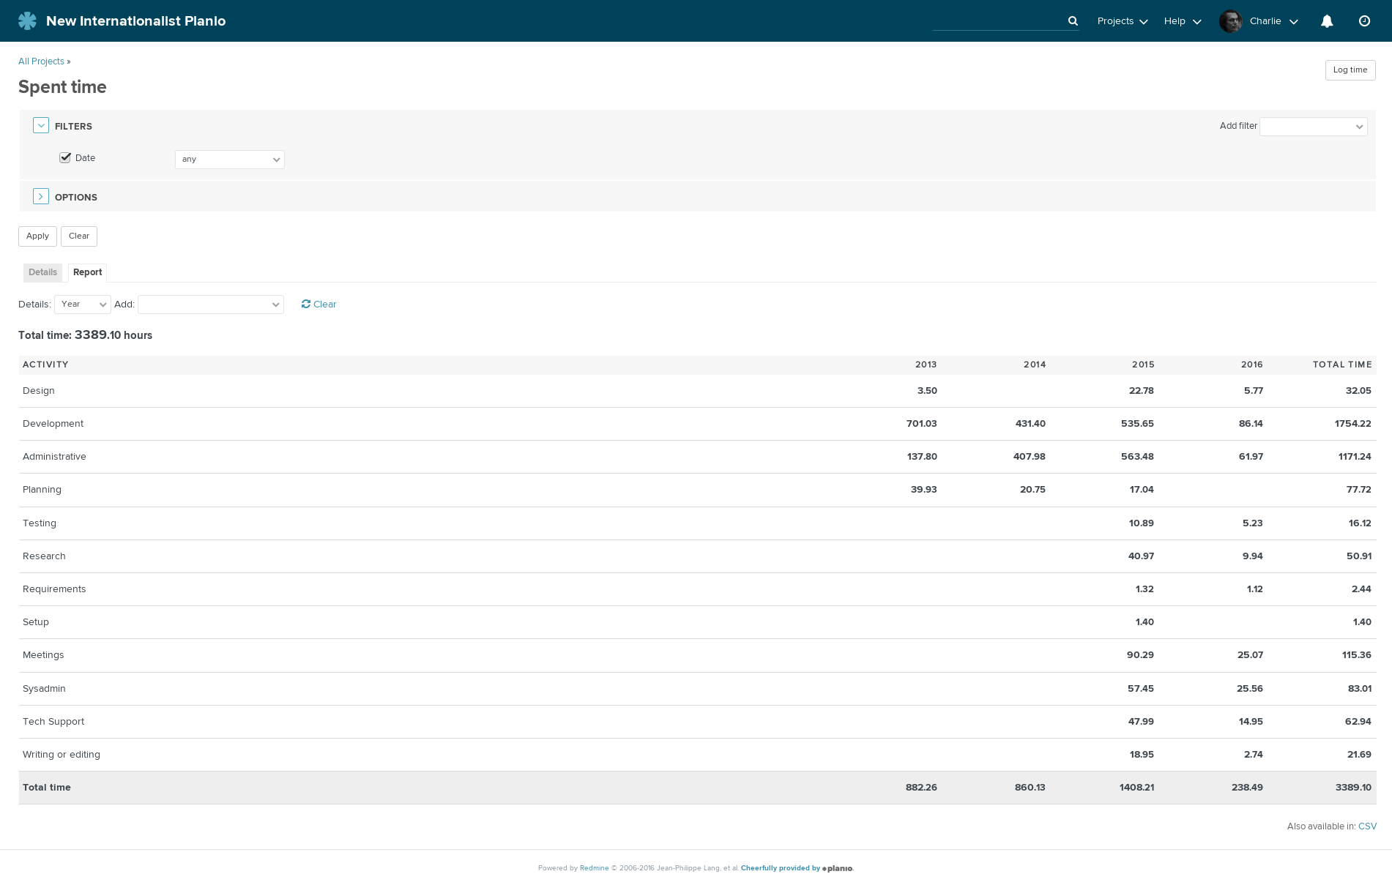Collapse the Filters section
This screenshot has height=885, width=1392.
pyautogui.click(x=41, y=126)
